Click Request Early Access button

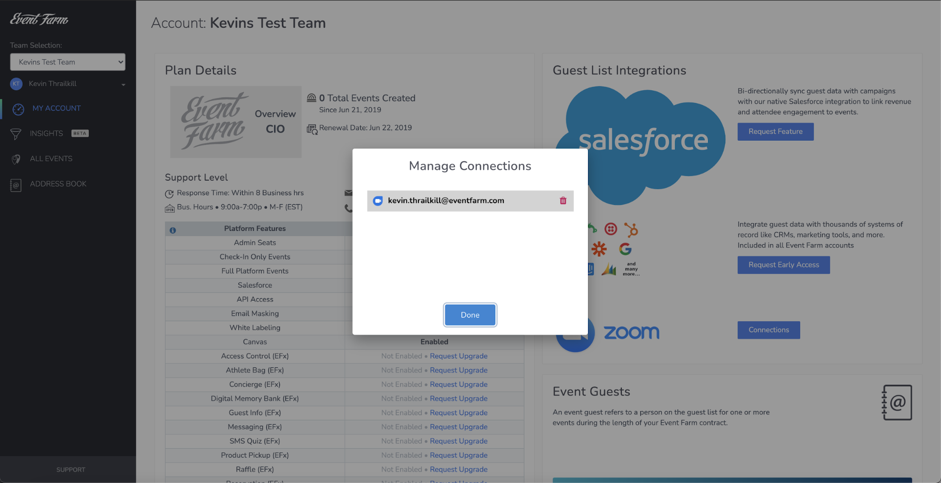(x=783, y=265)
